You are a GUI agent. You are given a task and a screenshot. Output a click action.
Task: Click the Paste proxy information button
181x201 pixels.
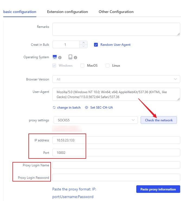[158, 189]
